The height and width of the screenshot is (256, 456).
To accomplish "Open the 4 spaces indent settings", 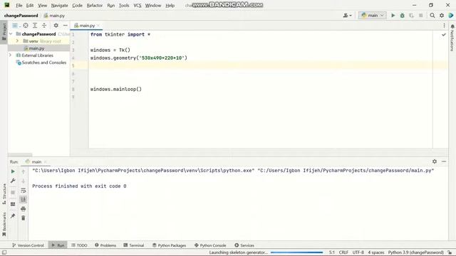I will tap(375, 252).
